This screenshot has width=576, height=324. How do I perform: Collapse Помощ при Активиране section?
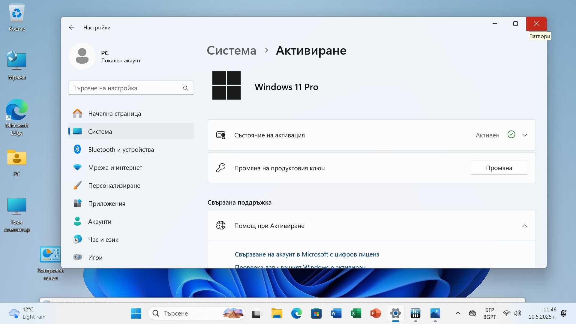pyautogui.click(x=525, y=226)
